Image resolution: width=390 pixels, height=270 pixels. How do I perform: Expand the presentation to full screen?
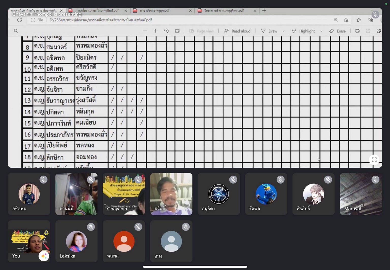tap(374, 160)
